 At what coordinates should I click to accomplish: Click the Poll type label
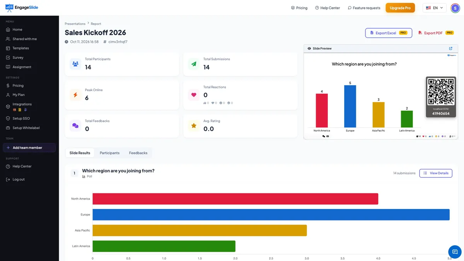point(89,176)
